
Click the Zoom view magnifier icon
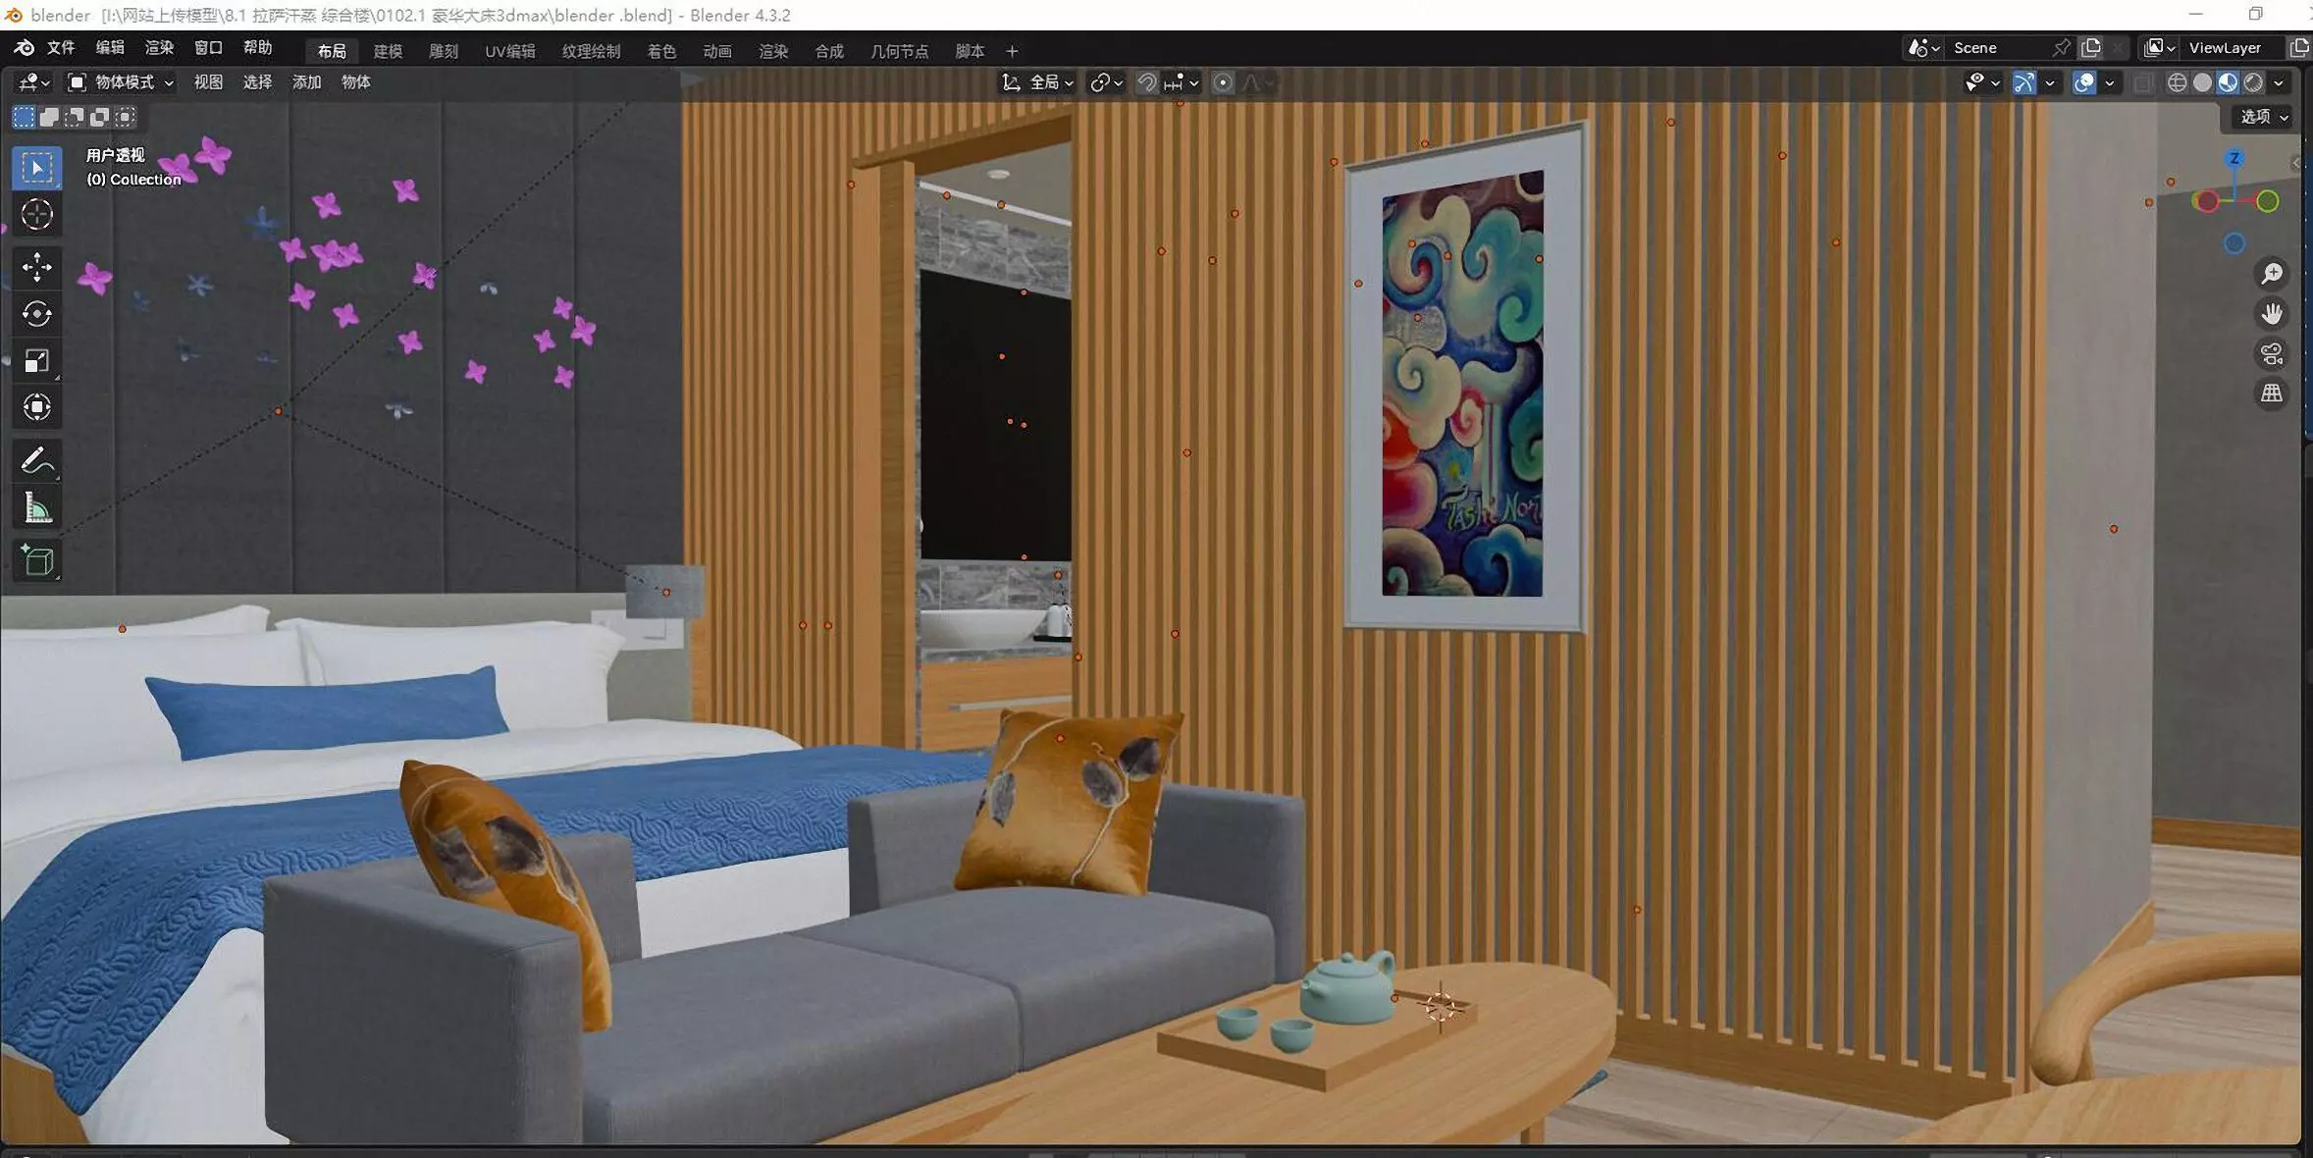[x=2271, y=274]
